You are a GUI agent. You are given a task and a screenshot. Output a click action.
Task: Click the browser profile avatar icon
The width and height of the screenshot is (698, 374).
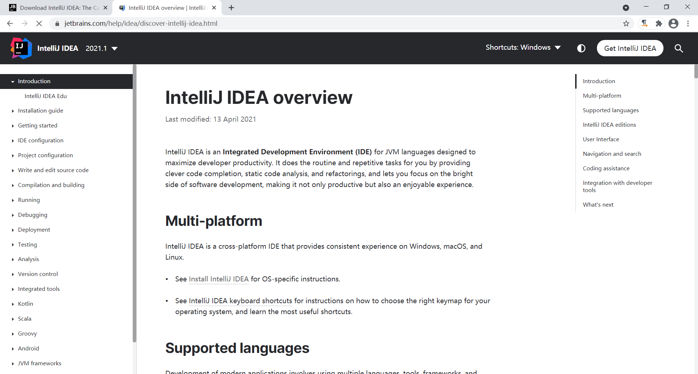click(673, 24)
